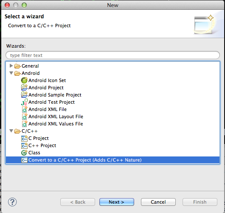
Task: Select the Android Project icon
Action: coord(24,88)
